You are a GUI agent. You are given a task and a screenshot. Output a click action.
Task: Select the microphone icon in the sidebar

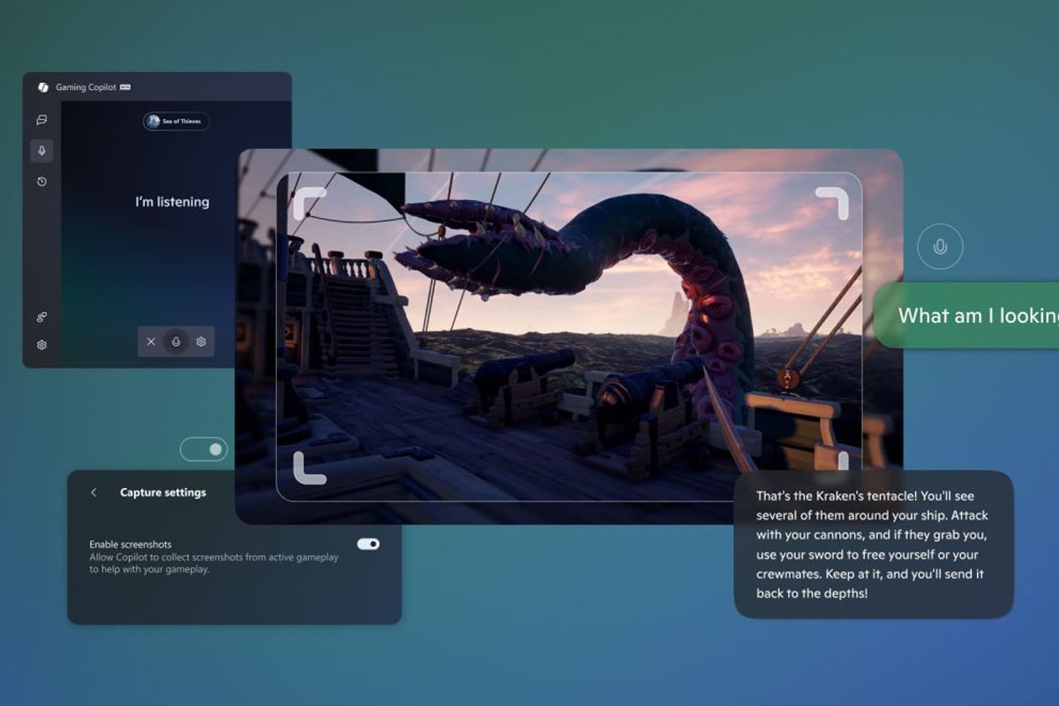point(41,151)
